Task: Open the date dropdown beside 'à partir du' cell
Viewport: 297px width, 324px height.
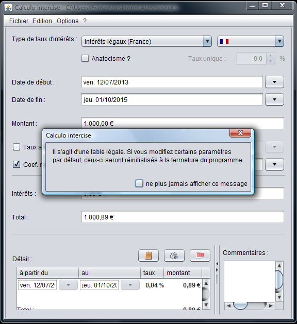Action: tap(68, 285)
